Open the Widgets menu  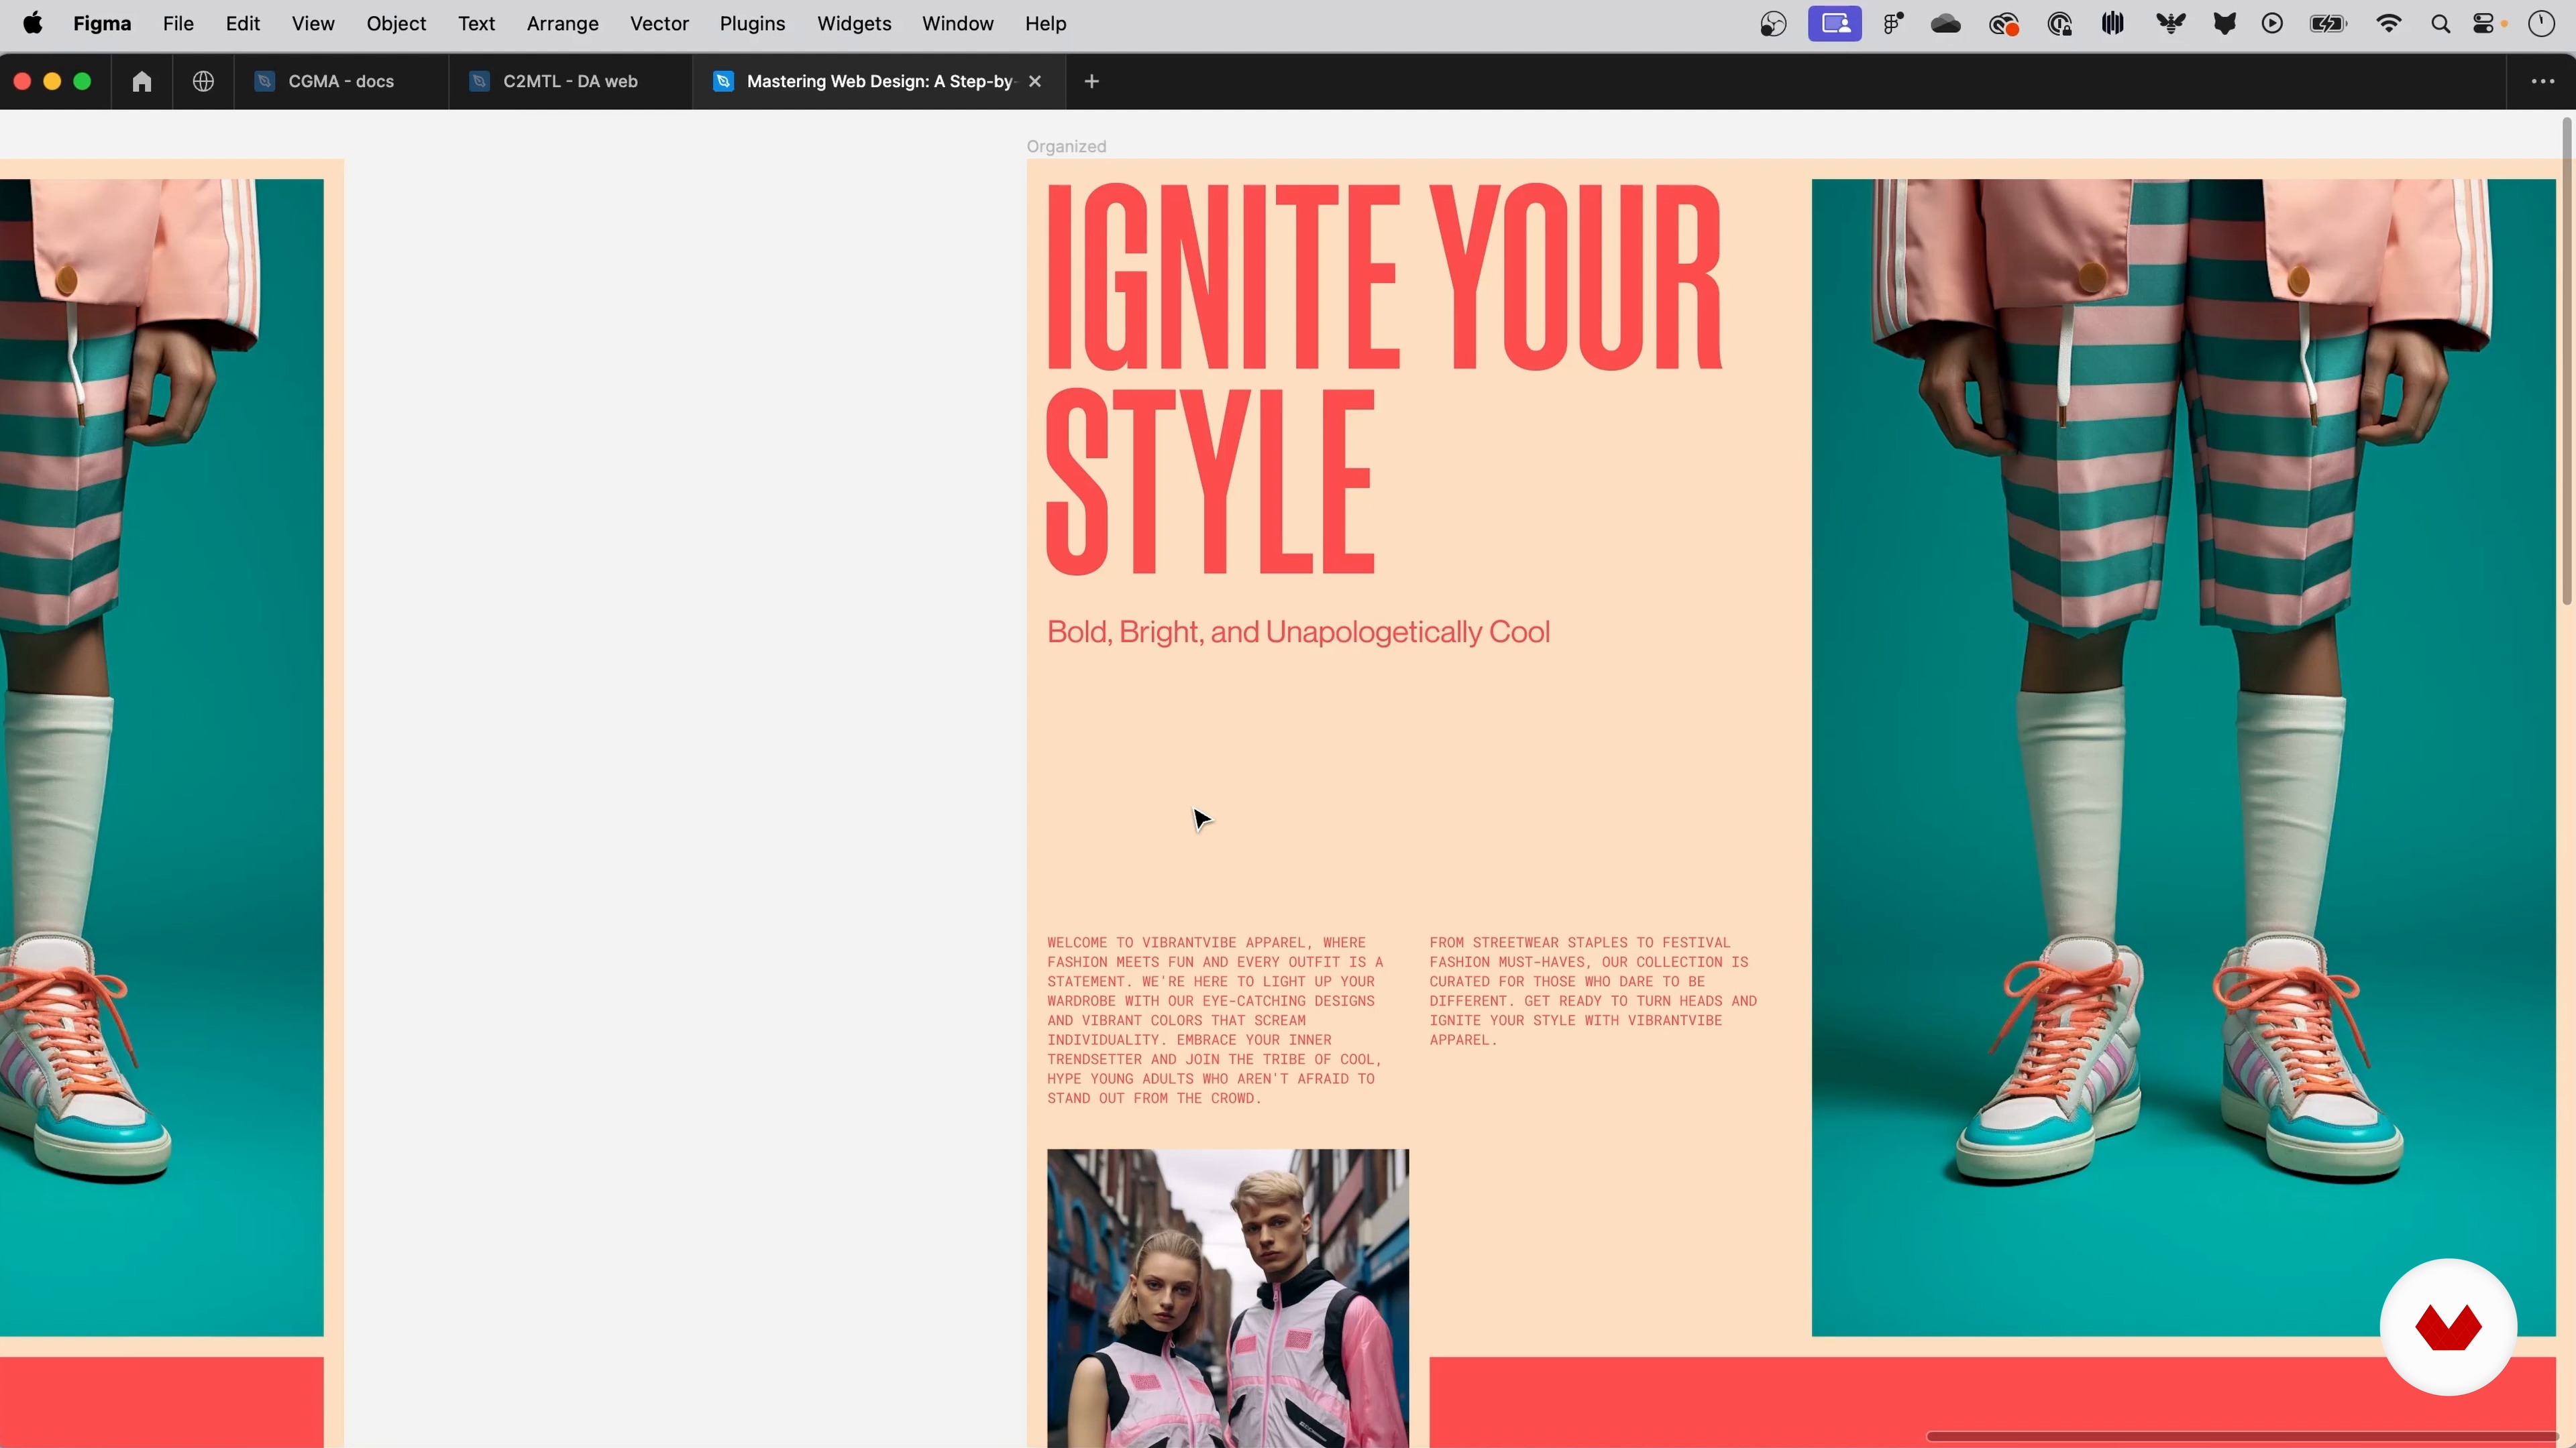(x=854, y=23)
